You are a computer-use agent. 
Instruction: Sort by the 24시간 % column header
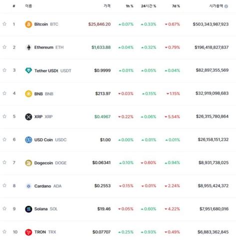tap(148, 6)
